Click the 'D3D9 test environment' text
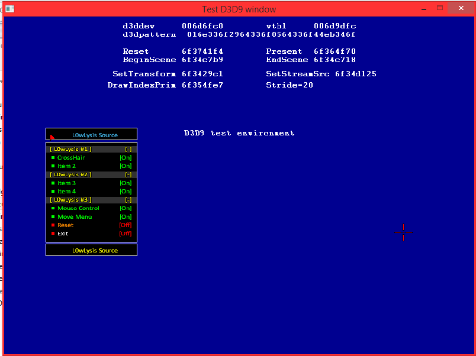476x356 pixels. 239,133
